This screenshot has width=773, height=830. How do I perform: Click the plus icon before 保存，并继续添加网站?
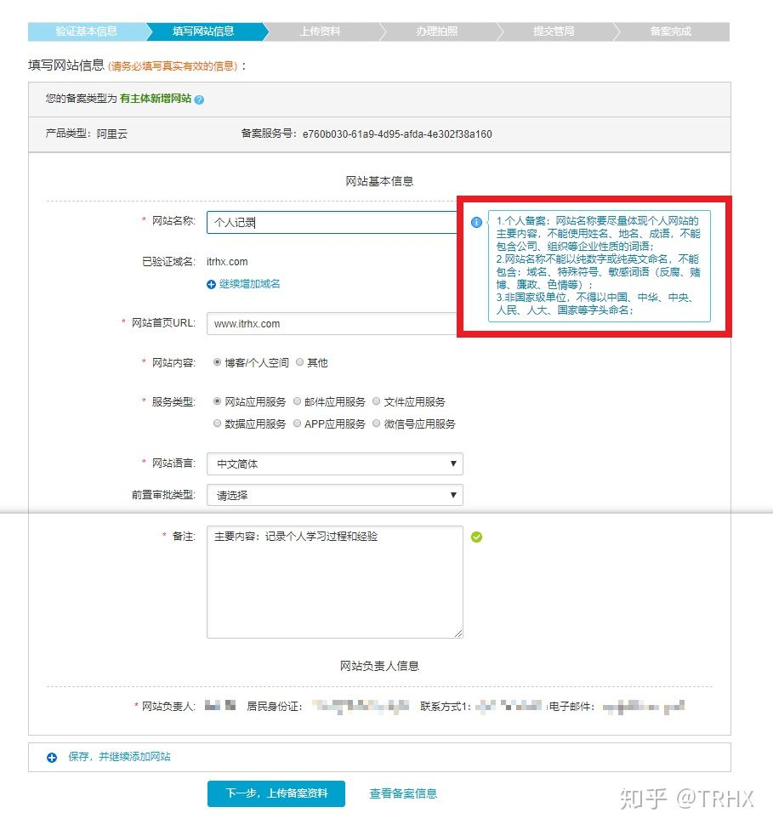pos(52,758)
